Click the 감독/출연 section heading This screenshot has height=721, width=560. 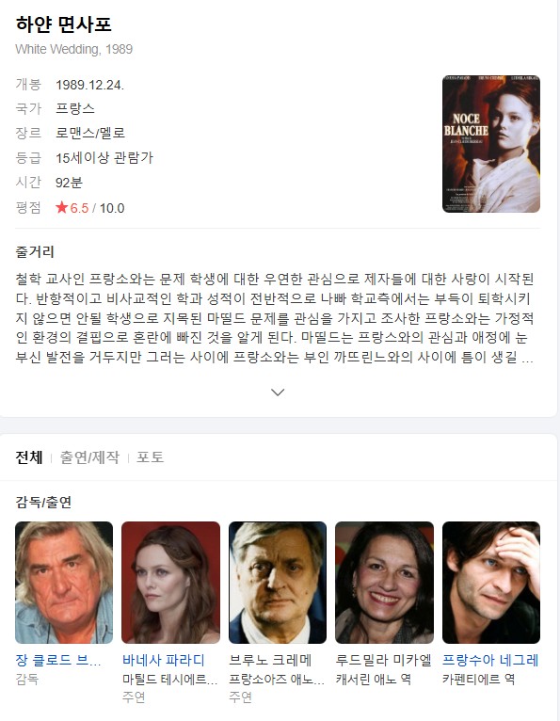(x=43, y=502)
